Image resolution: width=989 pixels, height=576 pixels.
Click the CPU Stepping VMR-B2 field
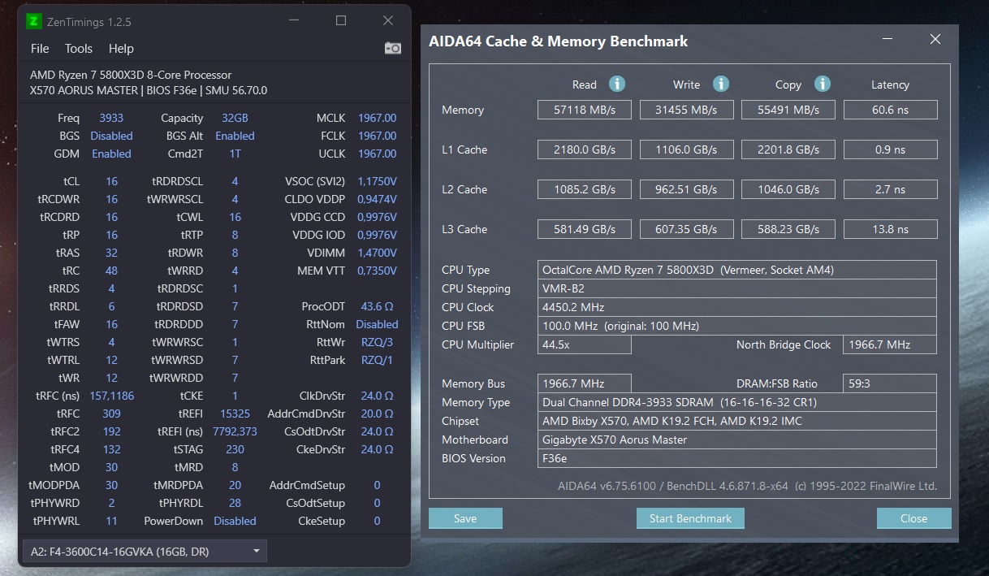pos(737,288)
